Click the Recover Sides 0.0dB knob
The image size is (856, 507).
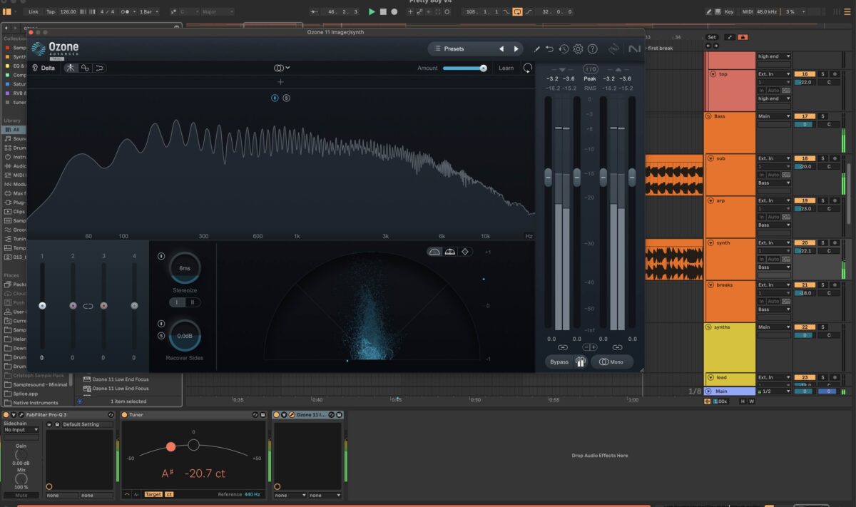point(185,335)
